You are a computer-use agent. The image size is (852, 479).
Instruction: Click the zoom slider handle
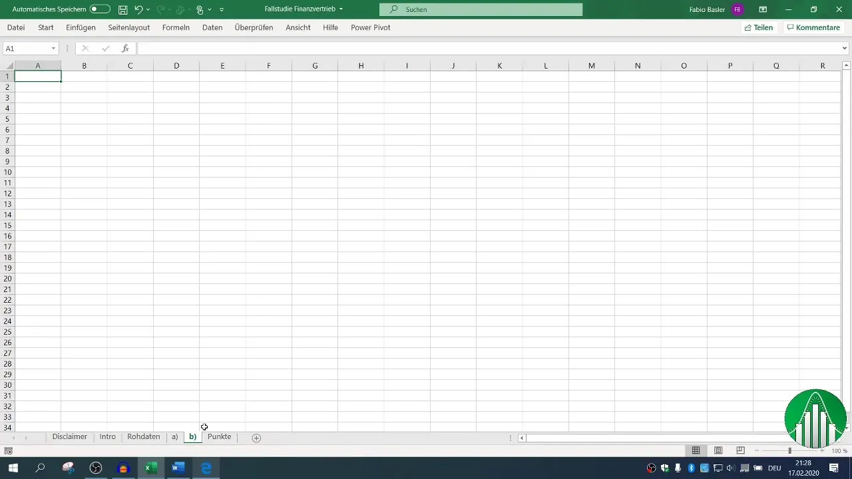point(790,451)
